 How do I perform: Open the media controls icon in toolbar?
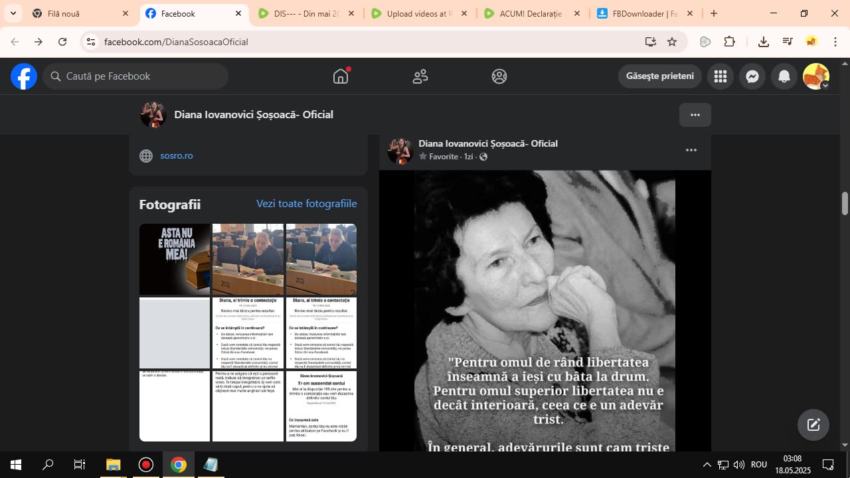[788, 42]
